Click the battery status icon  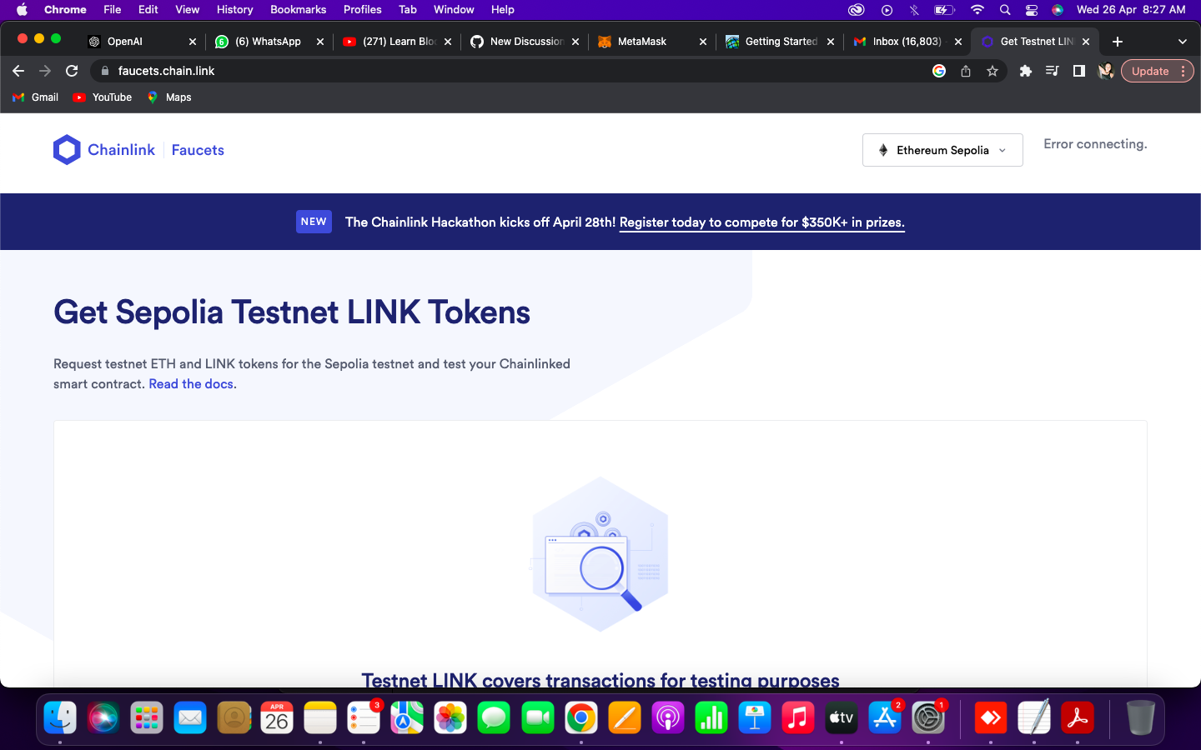(944, 10)
